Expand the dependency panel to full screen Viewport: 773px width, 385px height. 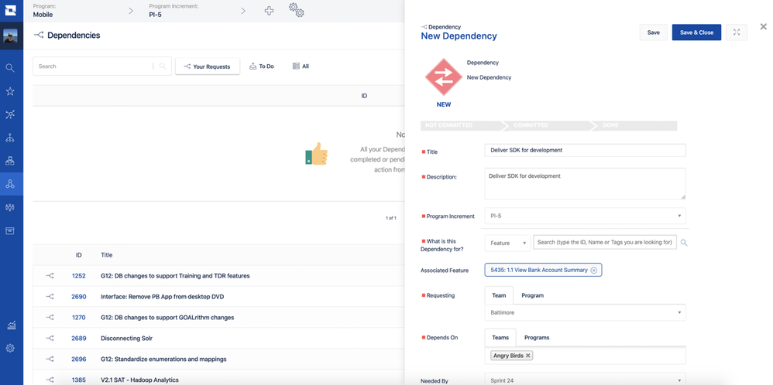pyautogui.click(x=737, y=32)
